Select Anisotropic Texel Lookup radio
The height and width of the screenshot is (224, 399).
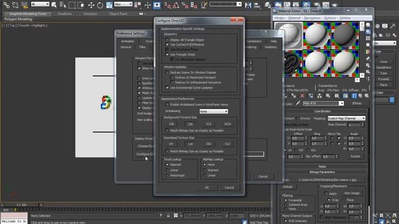coord(167,175)
